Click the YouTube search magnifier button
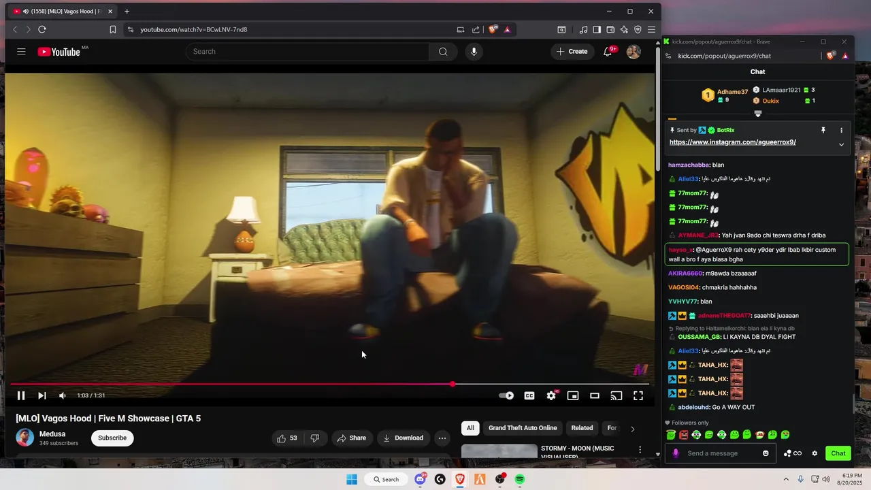The width and height of the screenshot is (871, 490). click(x=443, y=52)
